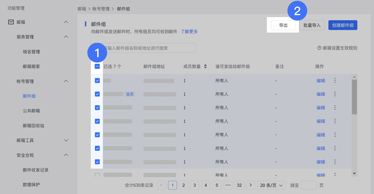Open 公共邮箱 in the sidebar

[31, 111]
